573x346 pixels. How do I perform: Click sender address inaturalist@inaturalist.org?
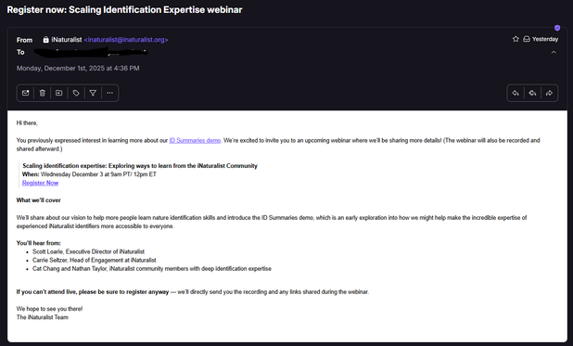[126, 40]
